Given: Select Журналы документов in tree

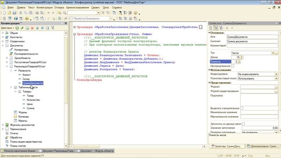Looking at the screenshot, I should pos(22,125).
